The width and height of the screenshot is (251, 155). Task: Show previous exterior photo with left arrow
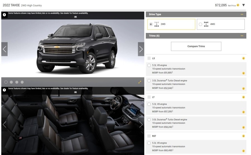4,49
